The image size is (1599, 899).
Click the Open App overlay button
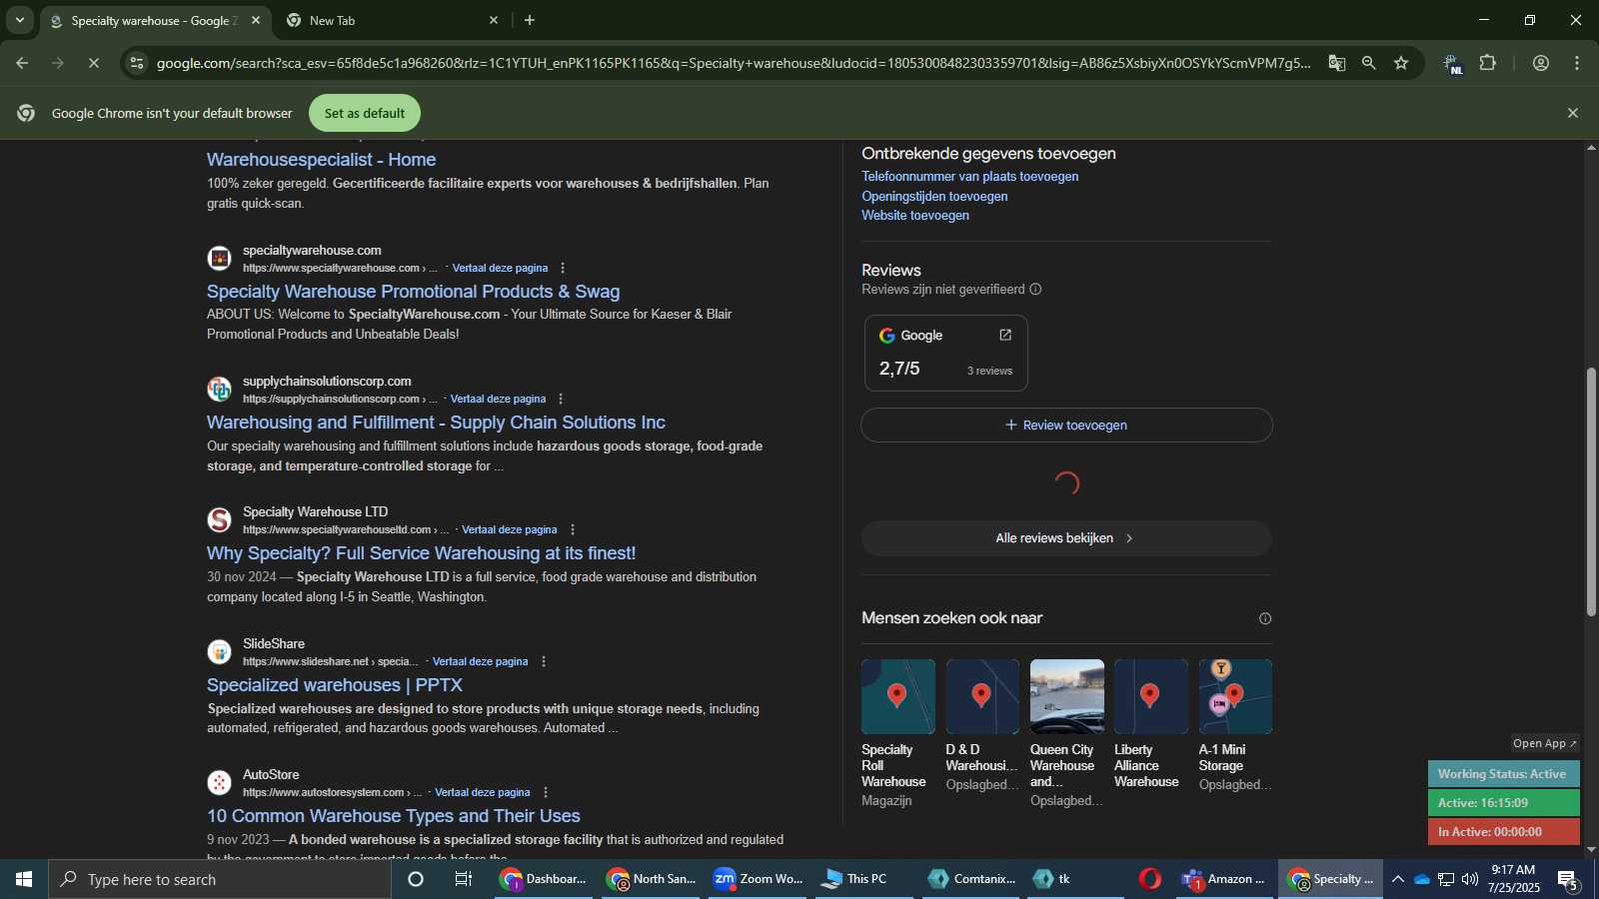point(1544,743)
